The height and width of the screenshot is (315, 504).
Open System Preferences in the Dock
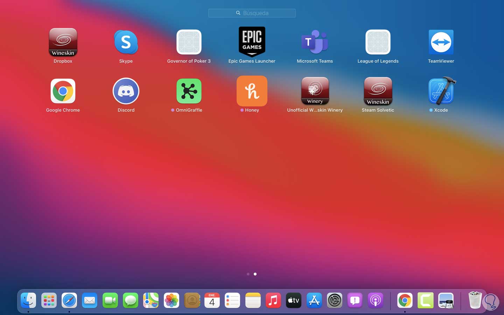[335, 300]
